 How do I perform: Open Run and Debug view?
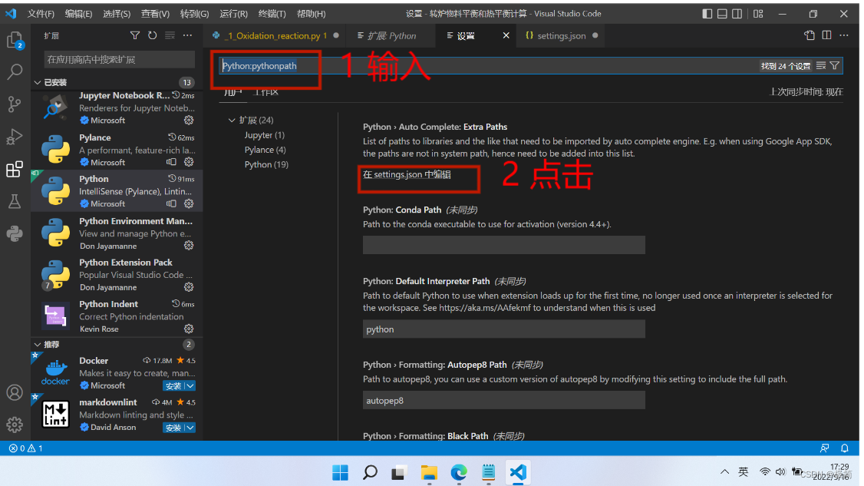(15, 136)
